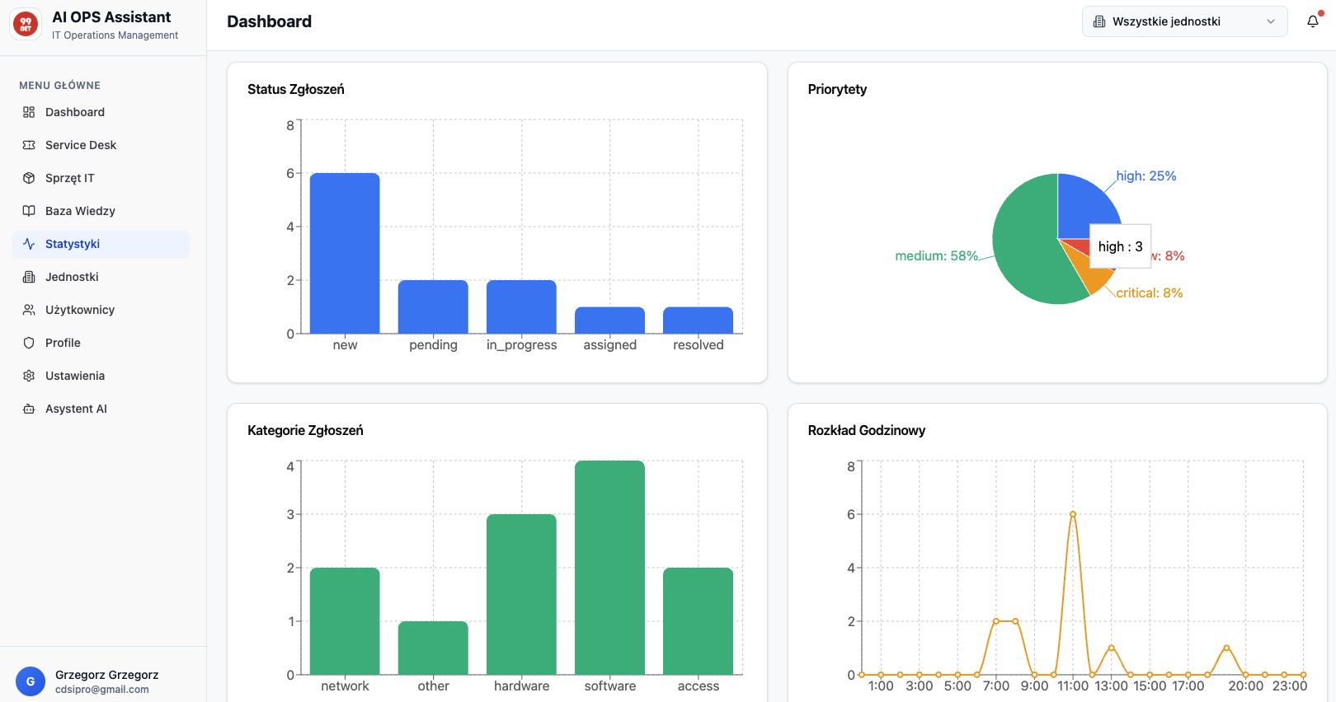Go to Użytkownicy in sidebar
The image size is (1336, 702).
point(80,310)
